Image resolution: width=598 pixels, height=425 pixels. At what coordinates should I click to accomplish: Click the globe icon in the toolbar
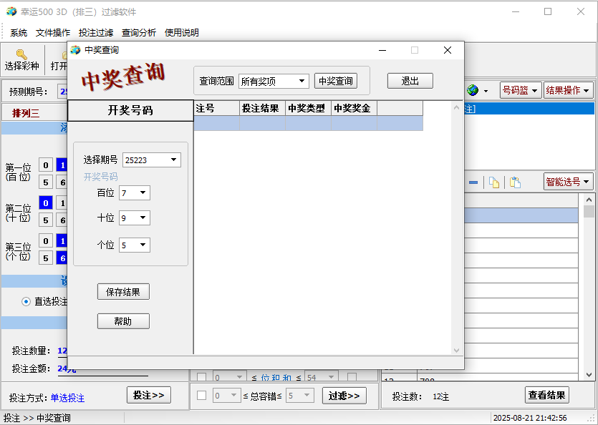click(x=473, y=90)
